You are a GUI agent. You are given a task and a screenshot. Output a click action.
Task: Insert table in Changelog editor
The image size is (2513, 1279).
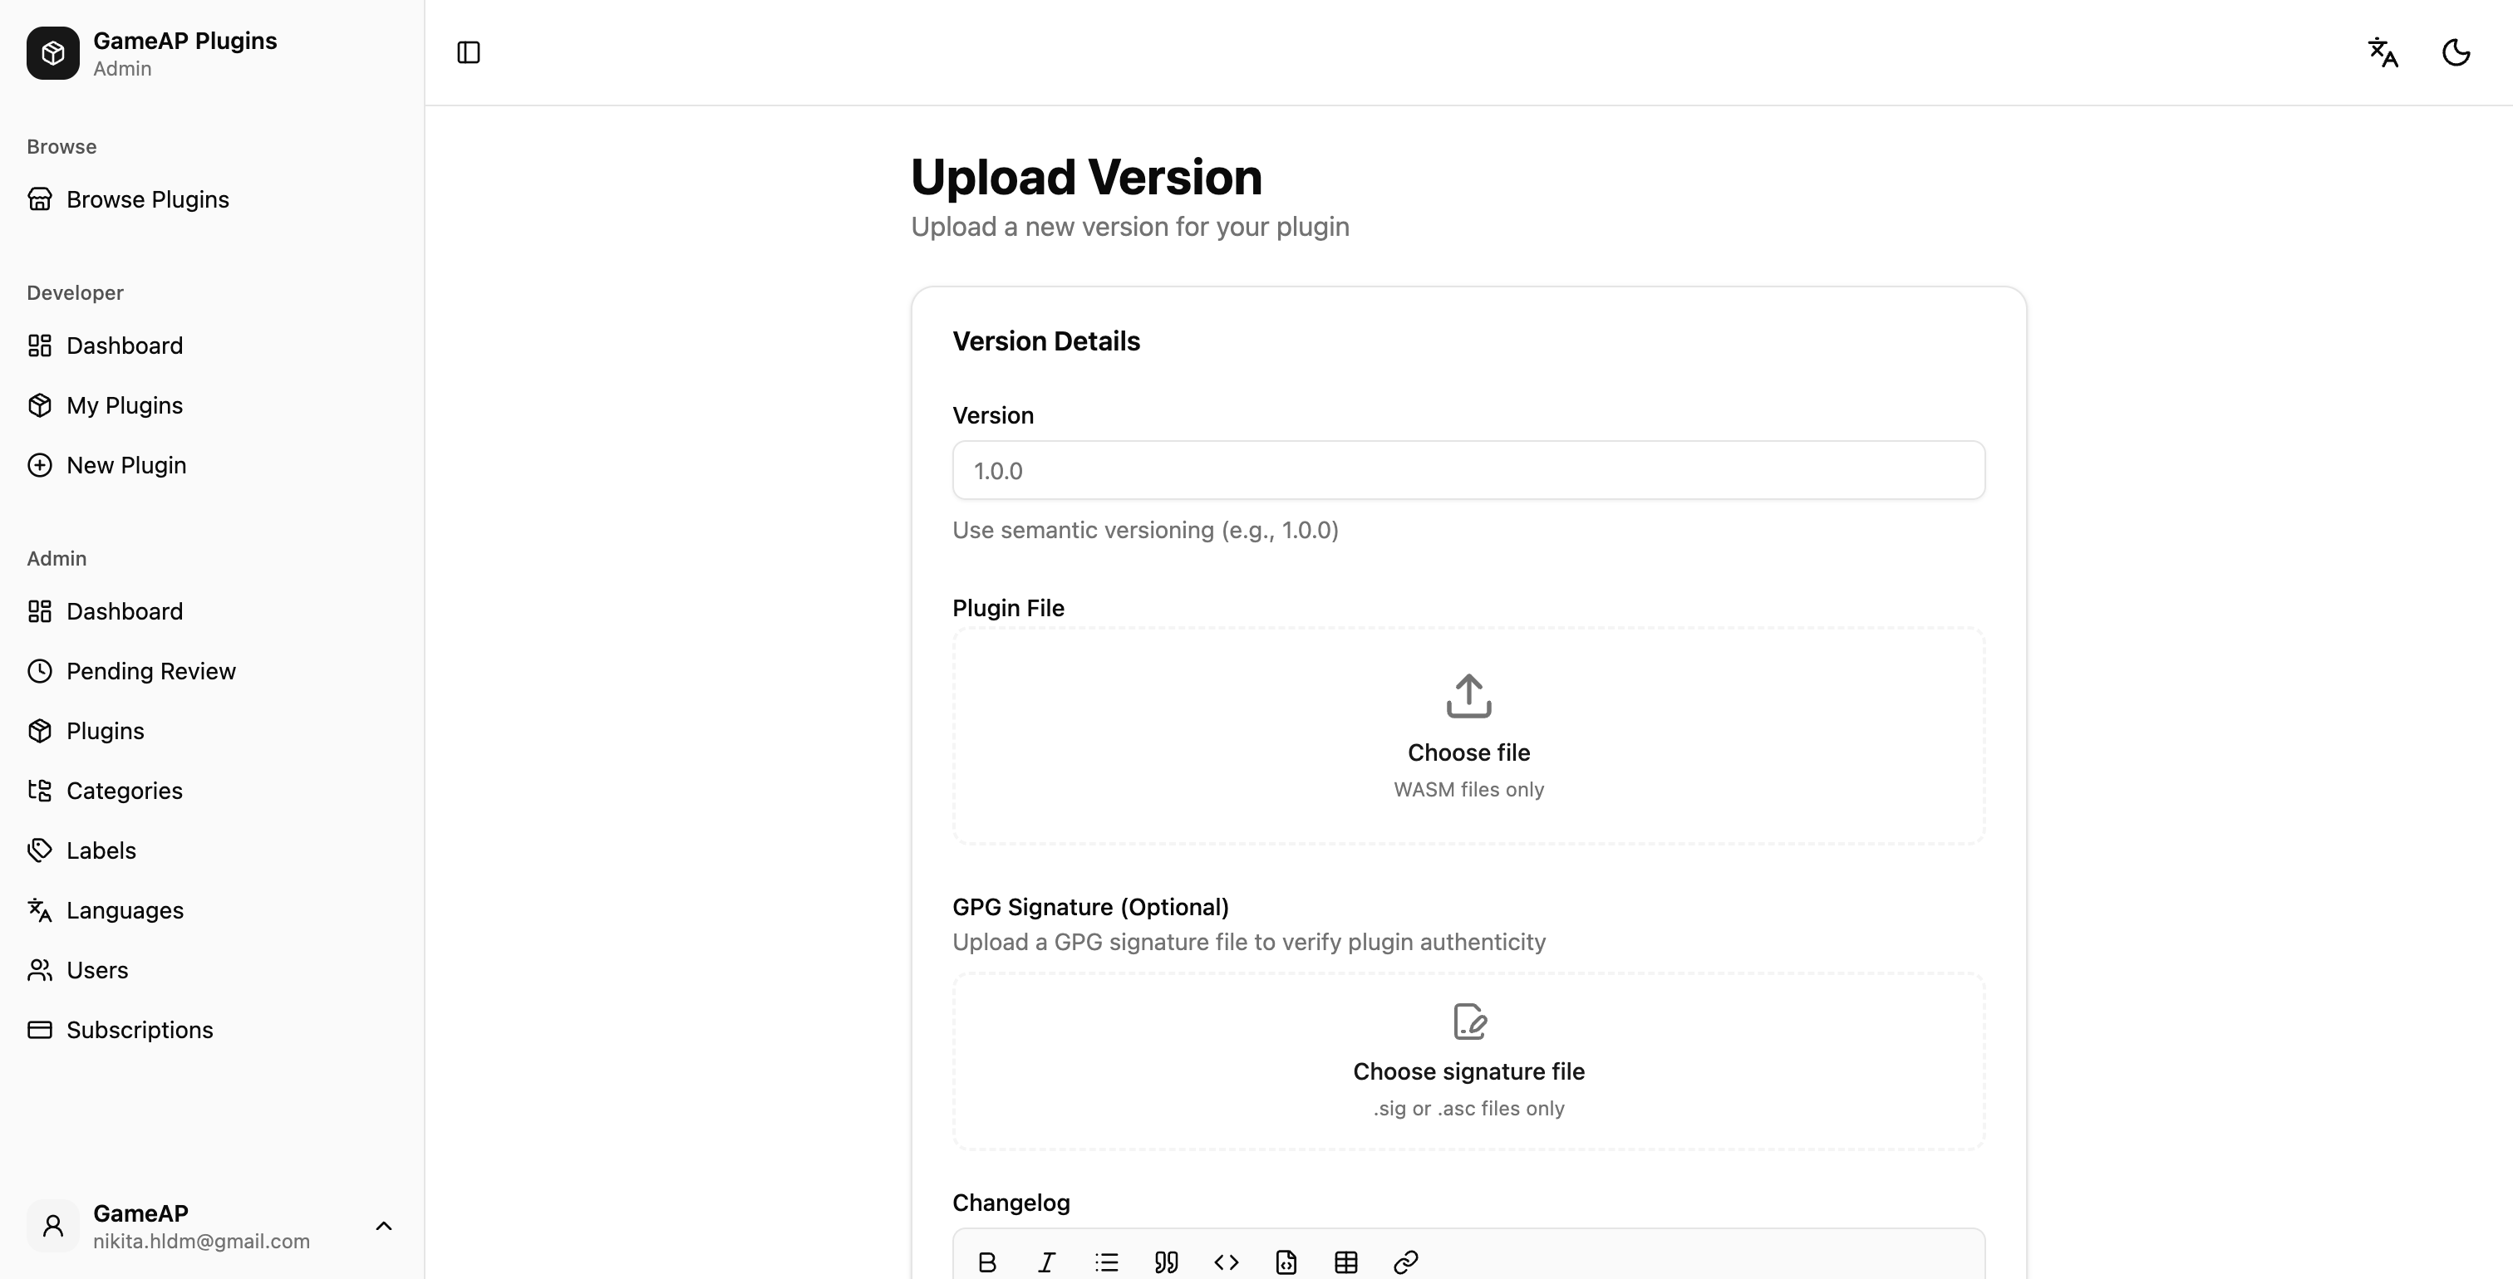click(x=1346, y=1262)
